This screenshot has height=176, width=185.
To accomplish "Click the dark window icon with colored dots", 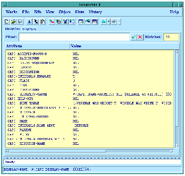I will (x=95, y=21).
